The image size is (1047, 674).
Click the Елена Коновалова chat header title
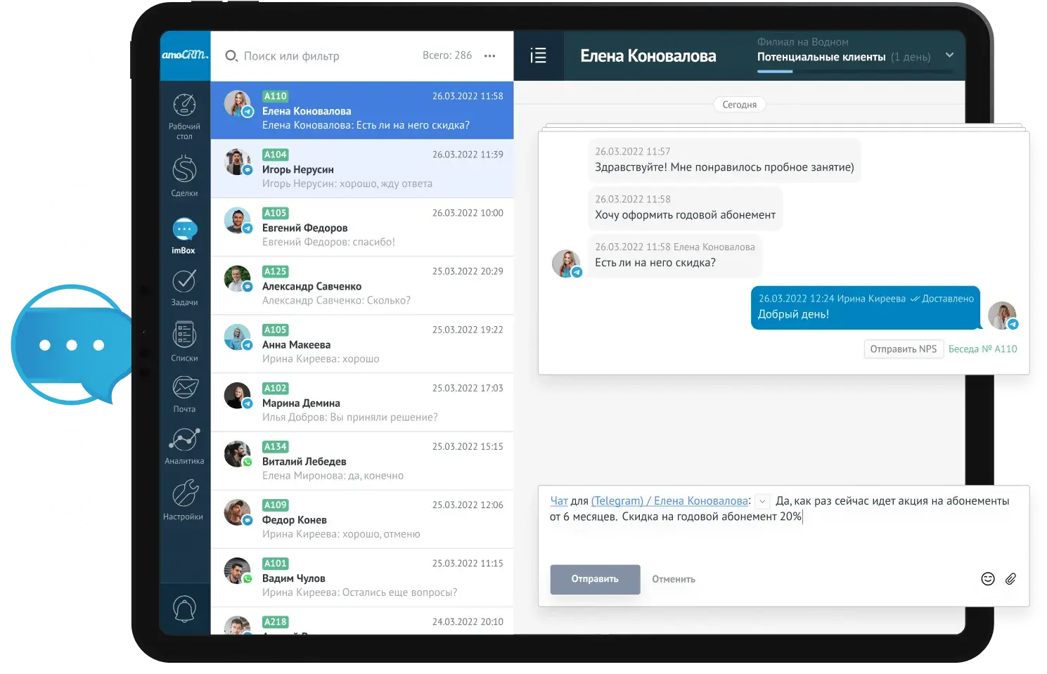pyautogui.click(x=648, y=56)
